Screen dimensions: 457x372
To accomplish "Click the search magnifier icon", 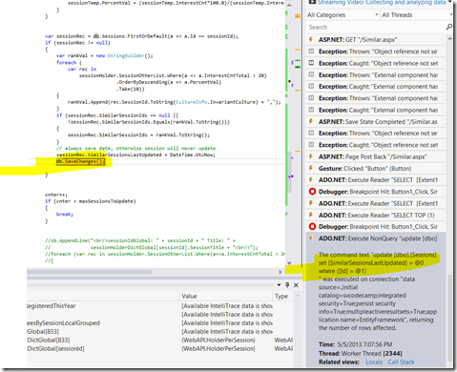I will coord(448,27).
